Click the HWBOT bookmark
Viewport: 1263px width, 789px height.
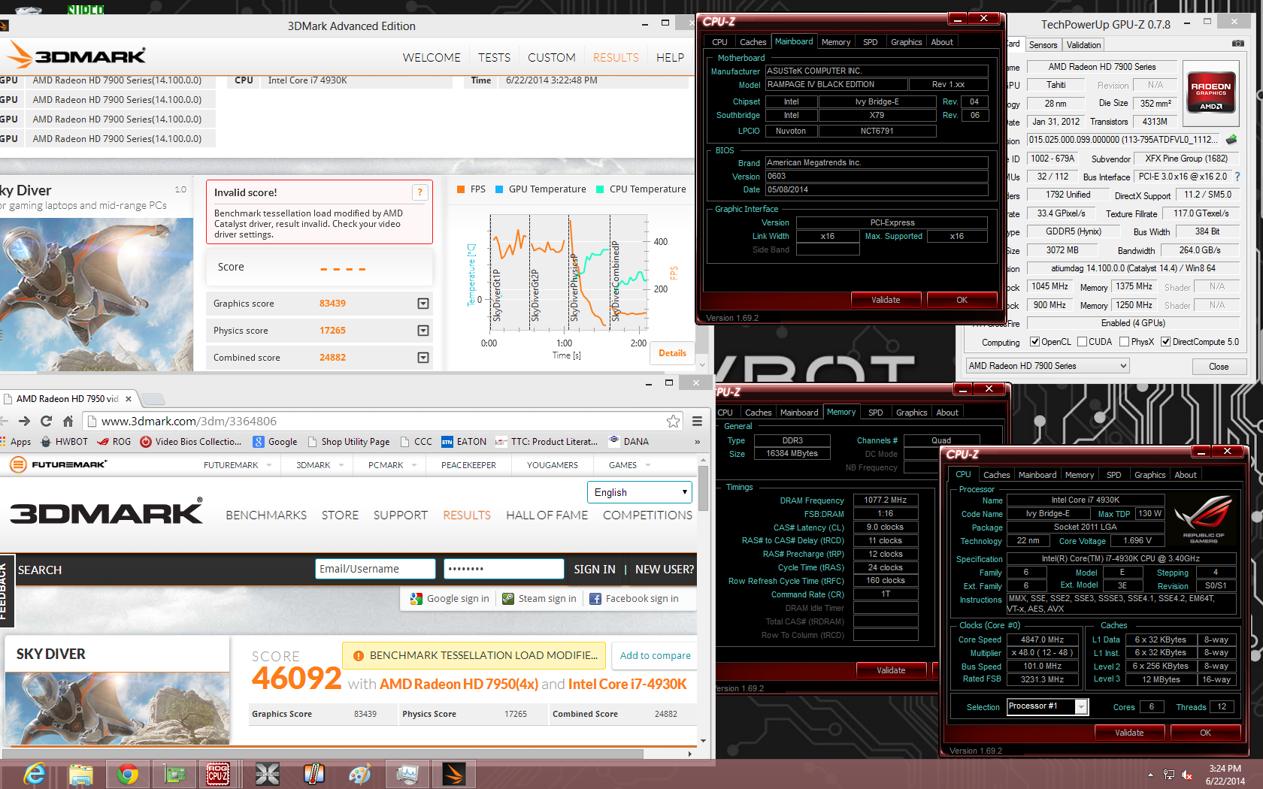click(64, 442)
